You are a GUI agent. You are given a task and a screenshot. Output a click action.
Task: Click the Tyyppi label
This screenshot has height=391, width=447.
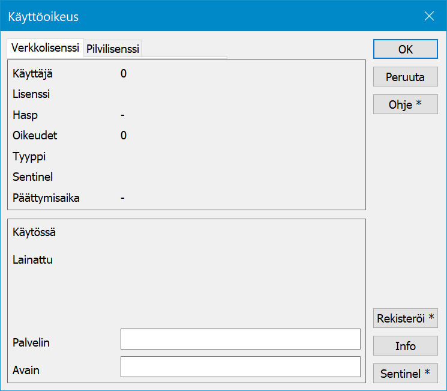[x=29, y=157]
